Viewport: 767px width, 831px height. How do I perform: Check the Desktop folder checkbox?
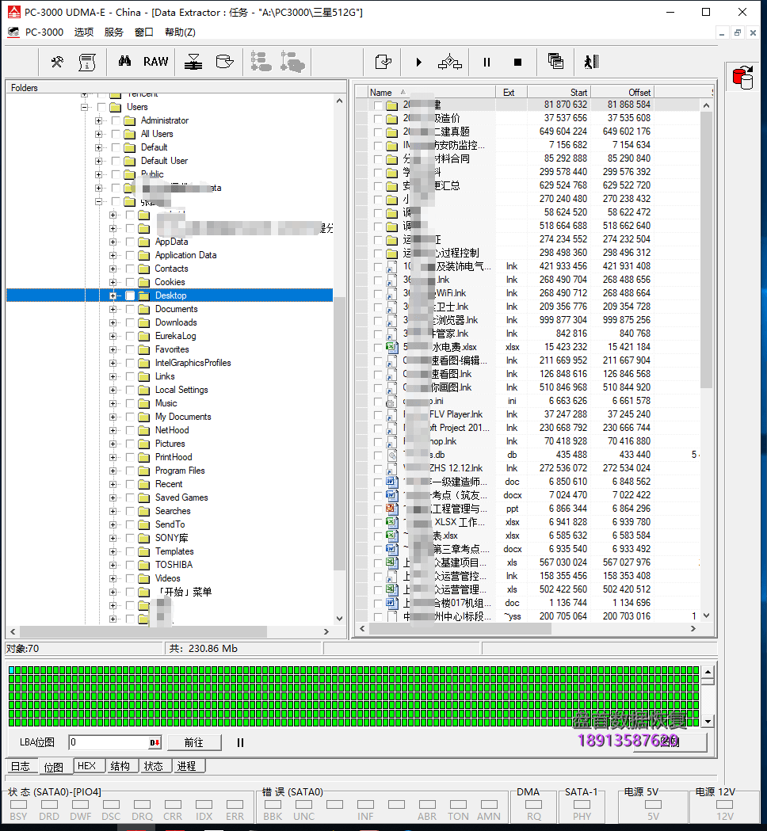[130, 295]
